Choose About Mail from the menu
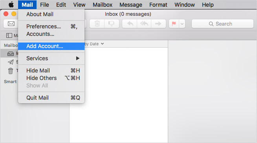The width and height of the screenshot is (257, 143). tap(51, 14)
